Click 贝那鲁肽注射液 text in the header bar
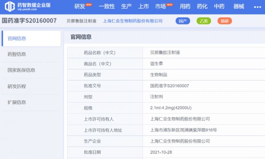 pos(81,21)
